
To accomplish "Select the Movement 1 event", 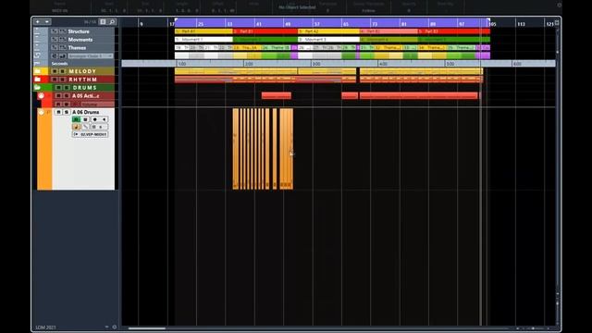I will [x=203, y=39].
